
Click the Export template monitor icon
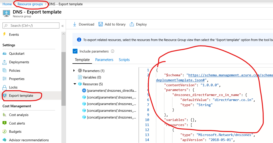[5, 95]
